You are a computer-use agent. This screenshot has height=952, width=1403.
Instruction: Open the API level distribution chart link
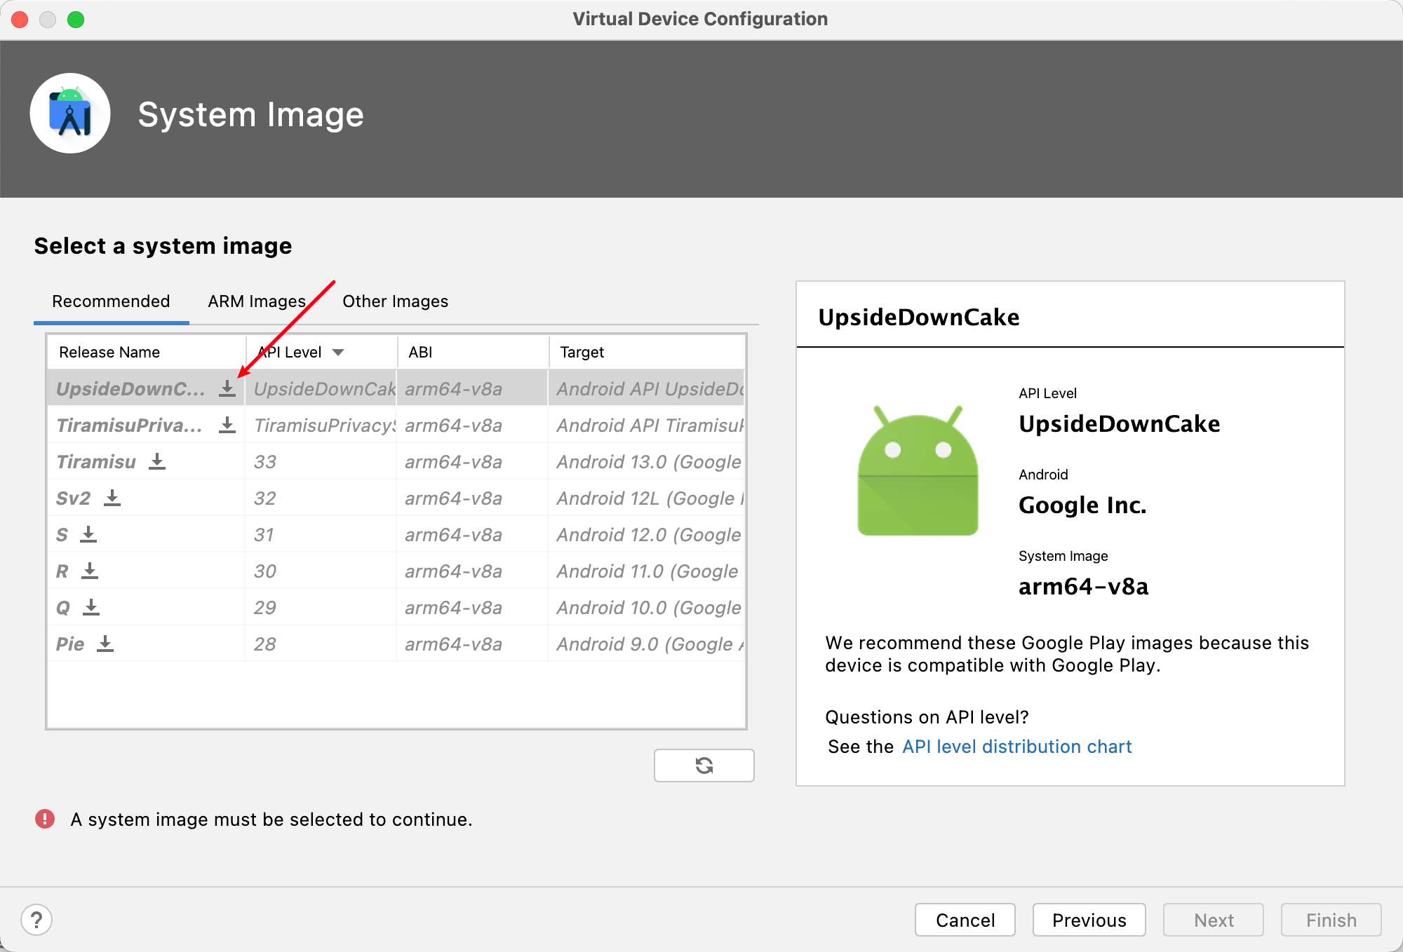click(1016, 747)
